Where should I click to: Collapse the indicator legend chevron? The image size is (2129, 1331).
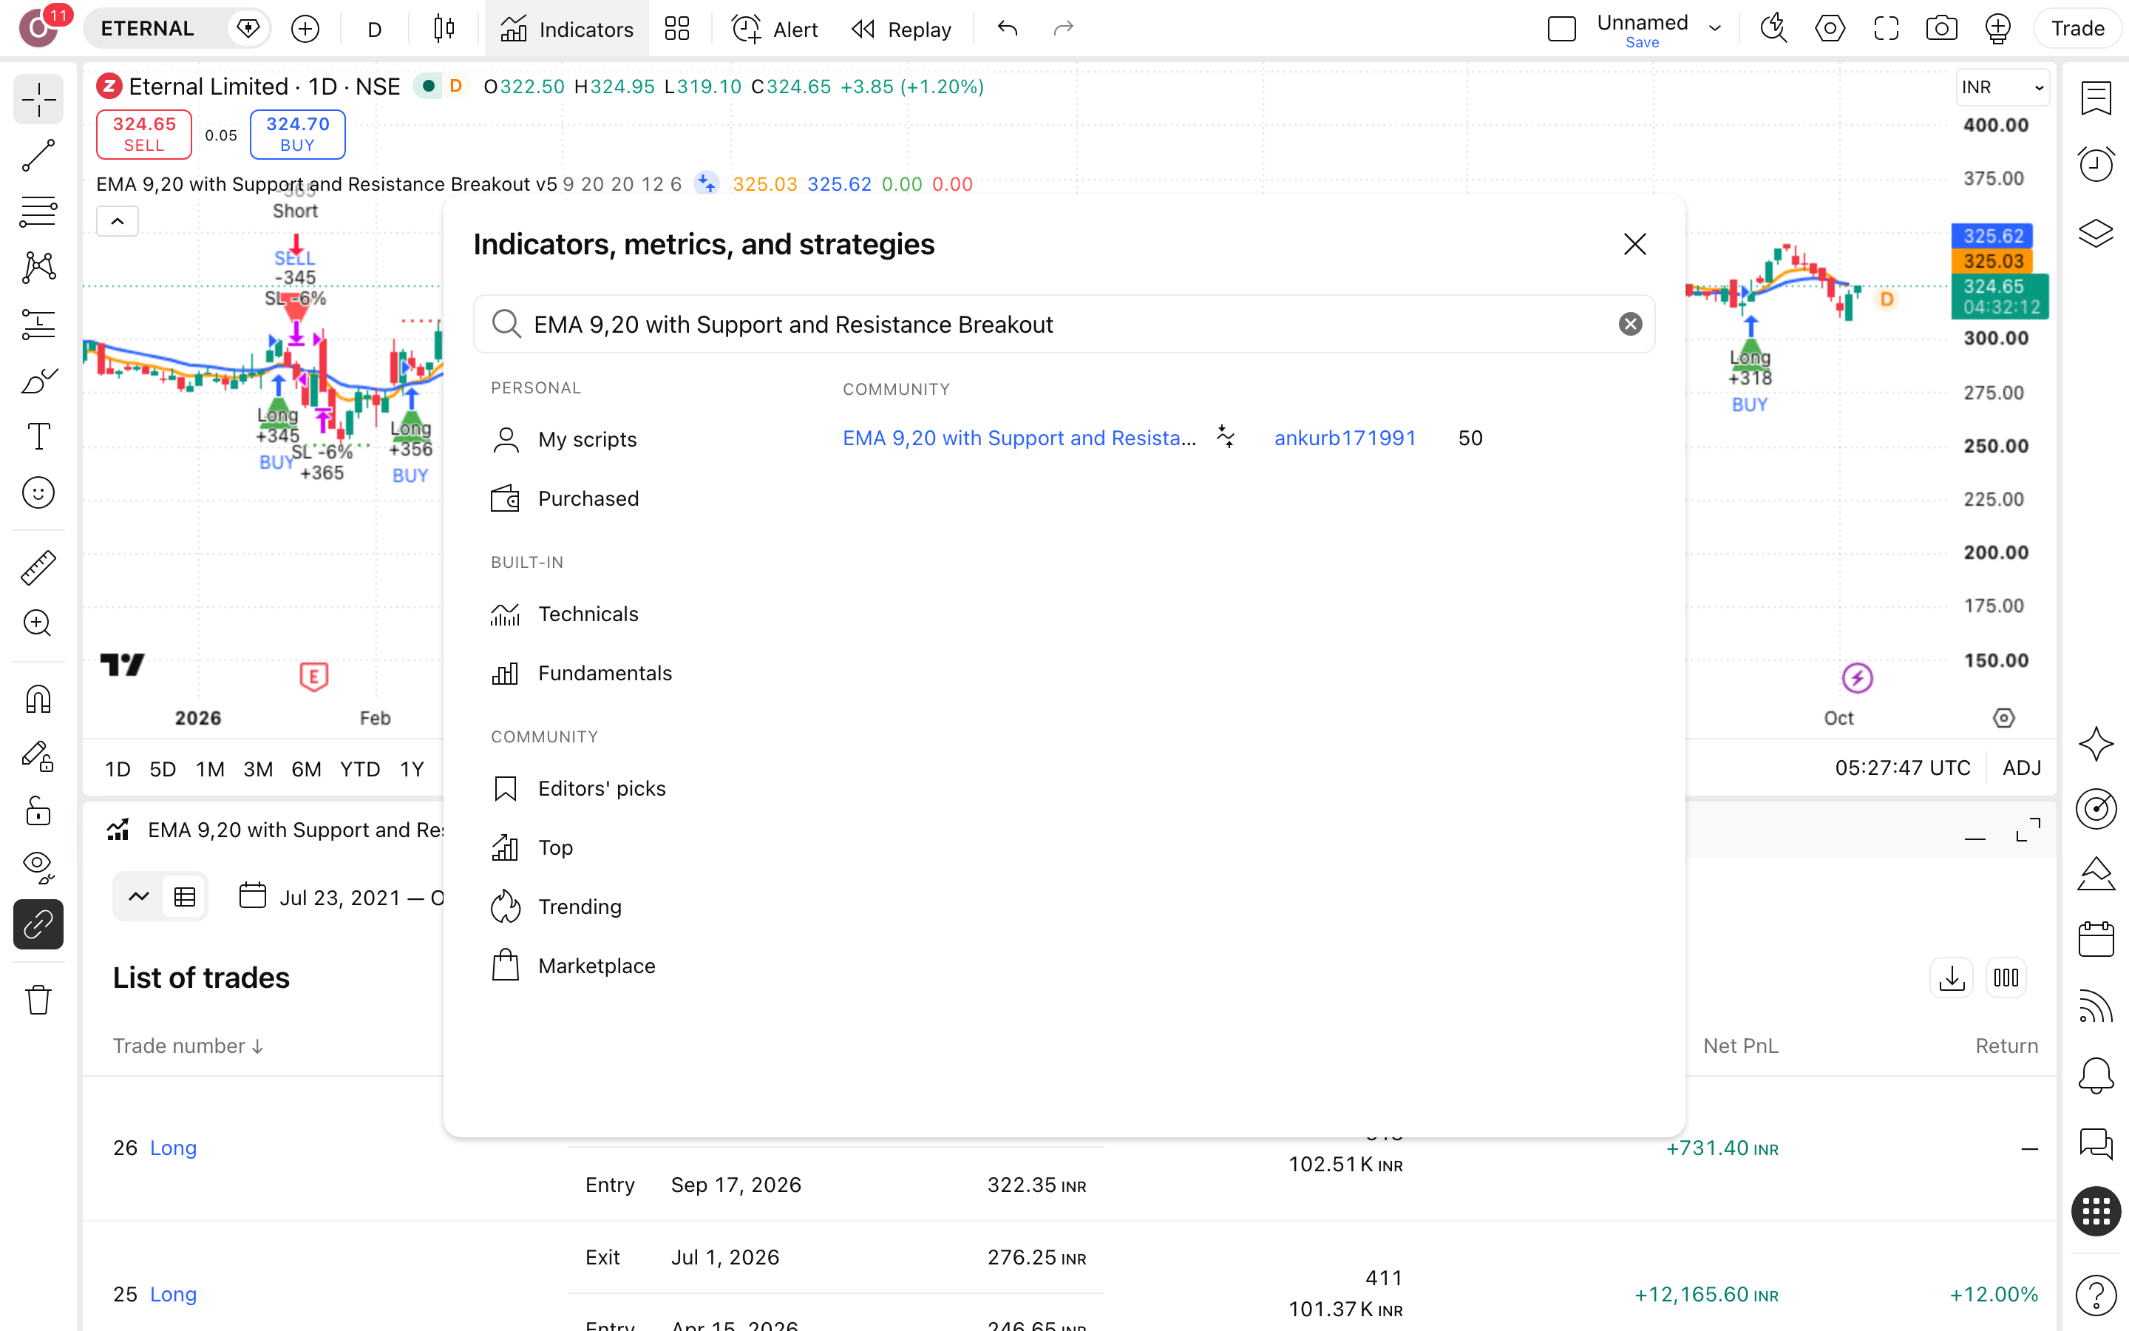click(x=117, y=221)
